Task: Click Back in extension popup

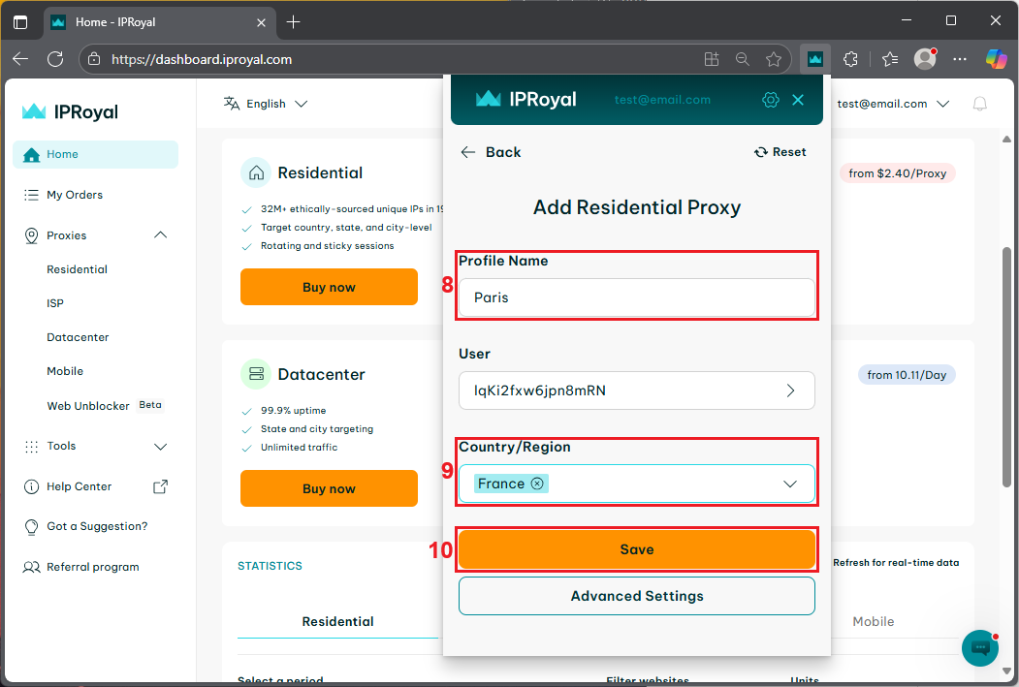Action: pos(491,152)
